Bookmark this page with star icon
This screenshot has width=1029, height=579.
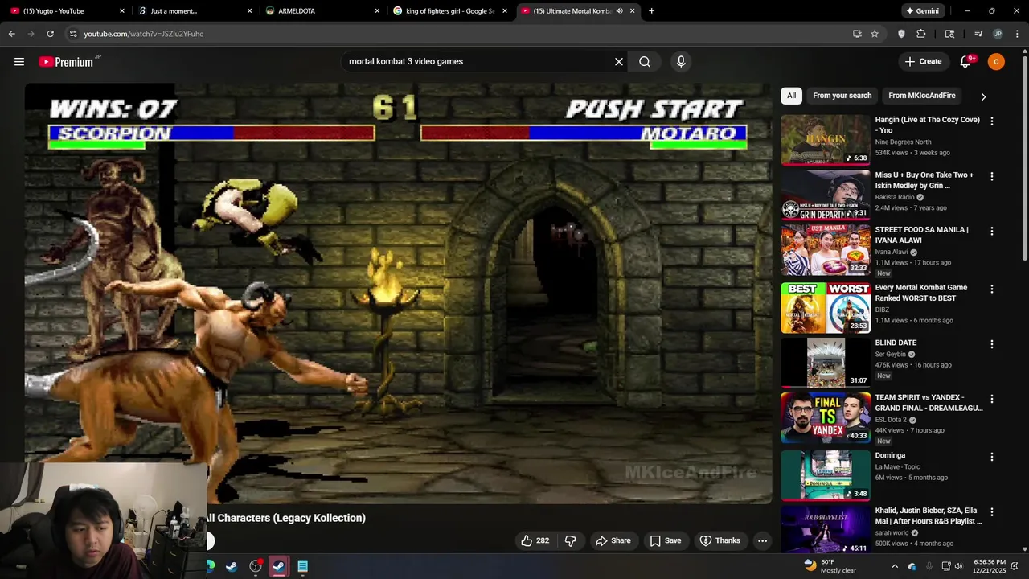[x=875, y=34]
